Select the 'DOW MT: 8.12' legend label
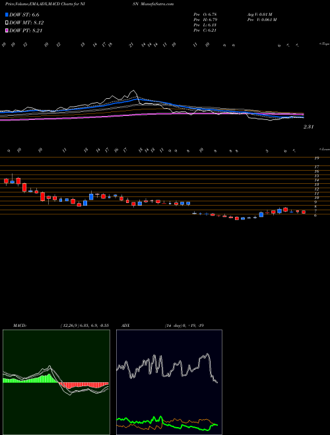This screenshot has height=435, width=330. pyautogui.click(x=26, y=23)
